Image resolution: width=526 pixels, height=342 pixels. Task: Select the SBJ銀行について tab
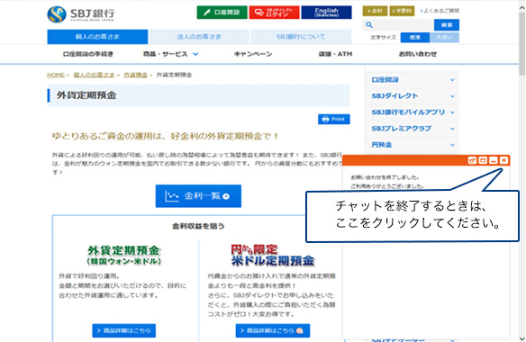tap(301, 37)
